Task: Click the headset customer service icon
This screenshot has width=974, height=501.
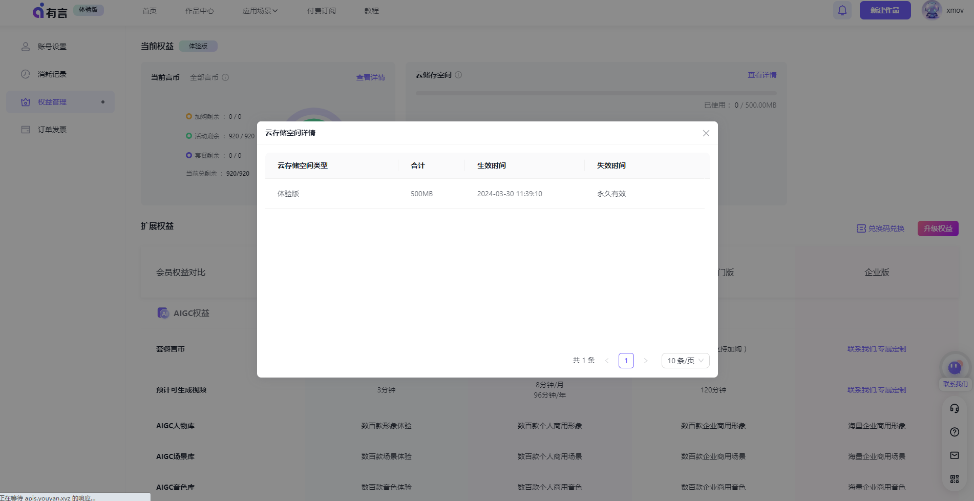Action: coord(955,408)
